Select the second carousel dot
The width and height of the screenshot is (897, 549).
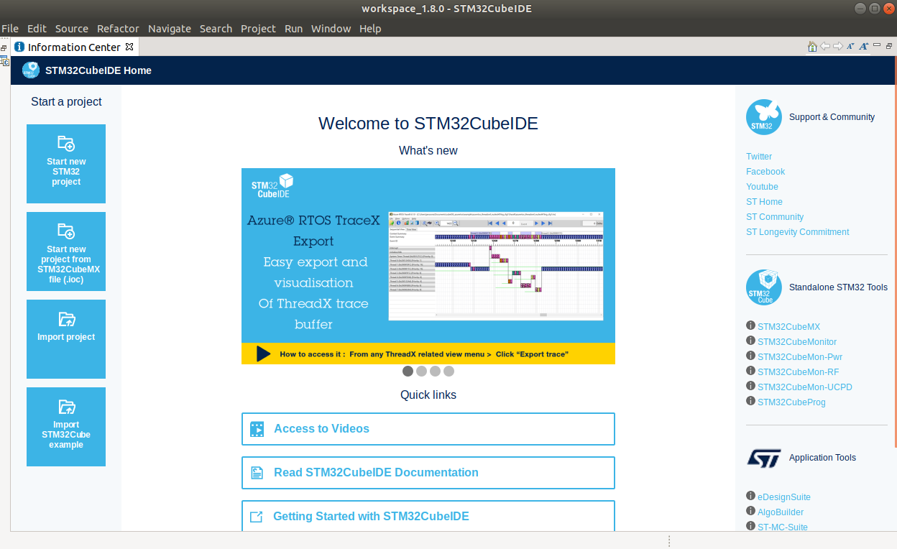coord(421,371)
